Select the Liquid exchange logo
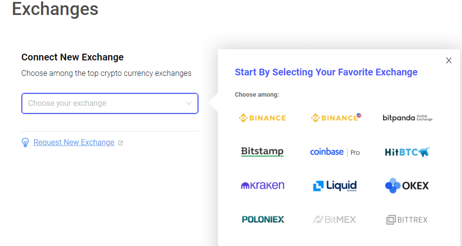Viewport: 462px width, 246px height. (x=335, y=186)
